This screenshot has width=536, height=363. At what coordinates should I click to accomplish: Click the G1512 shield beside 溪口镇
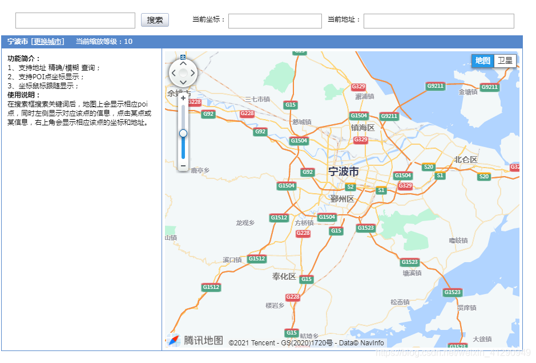pos(257,259)
